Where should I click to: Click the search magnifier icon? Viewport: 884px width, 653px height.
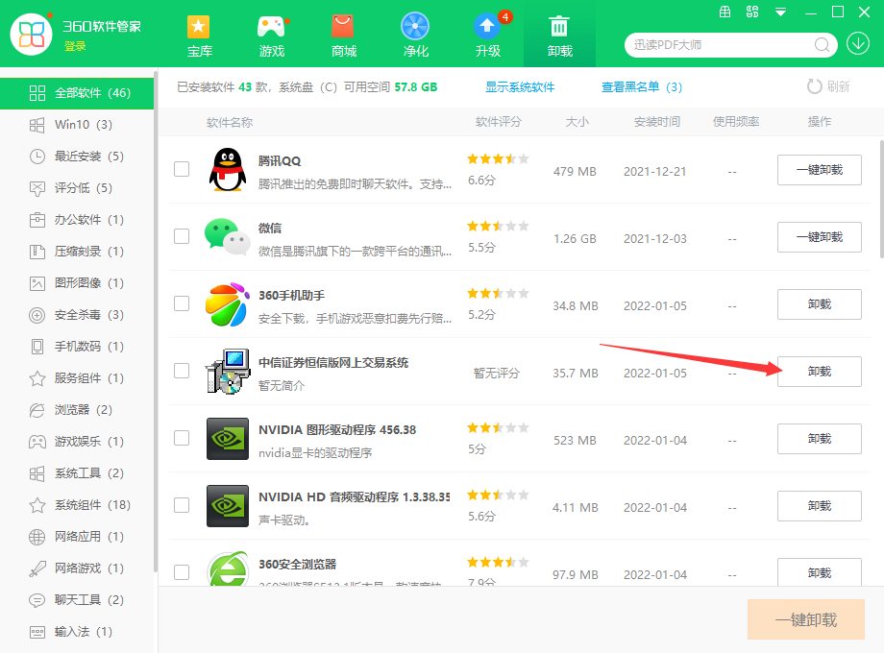(822, 44)
